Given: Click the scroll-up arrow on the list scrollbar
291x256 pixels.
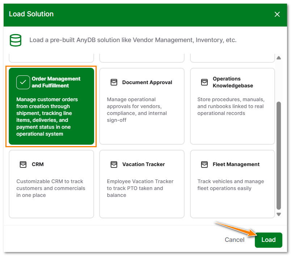Looking at the screenshot, I should click(x=279, y=57).
